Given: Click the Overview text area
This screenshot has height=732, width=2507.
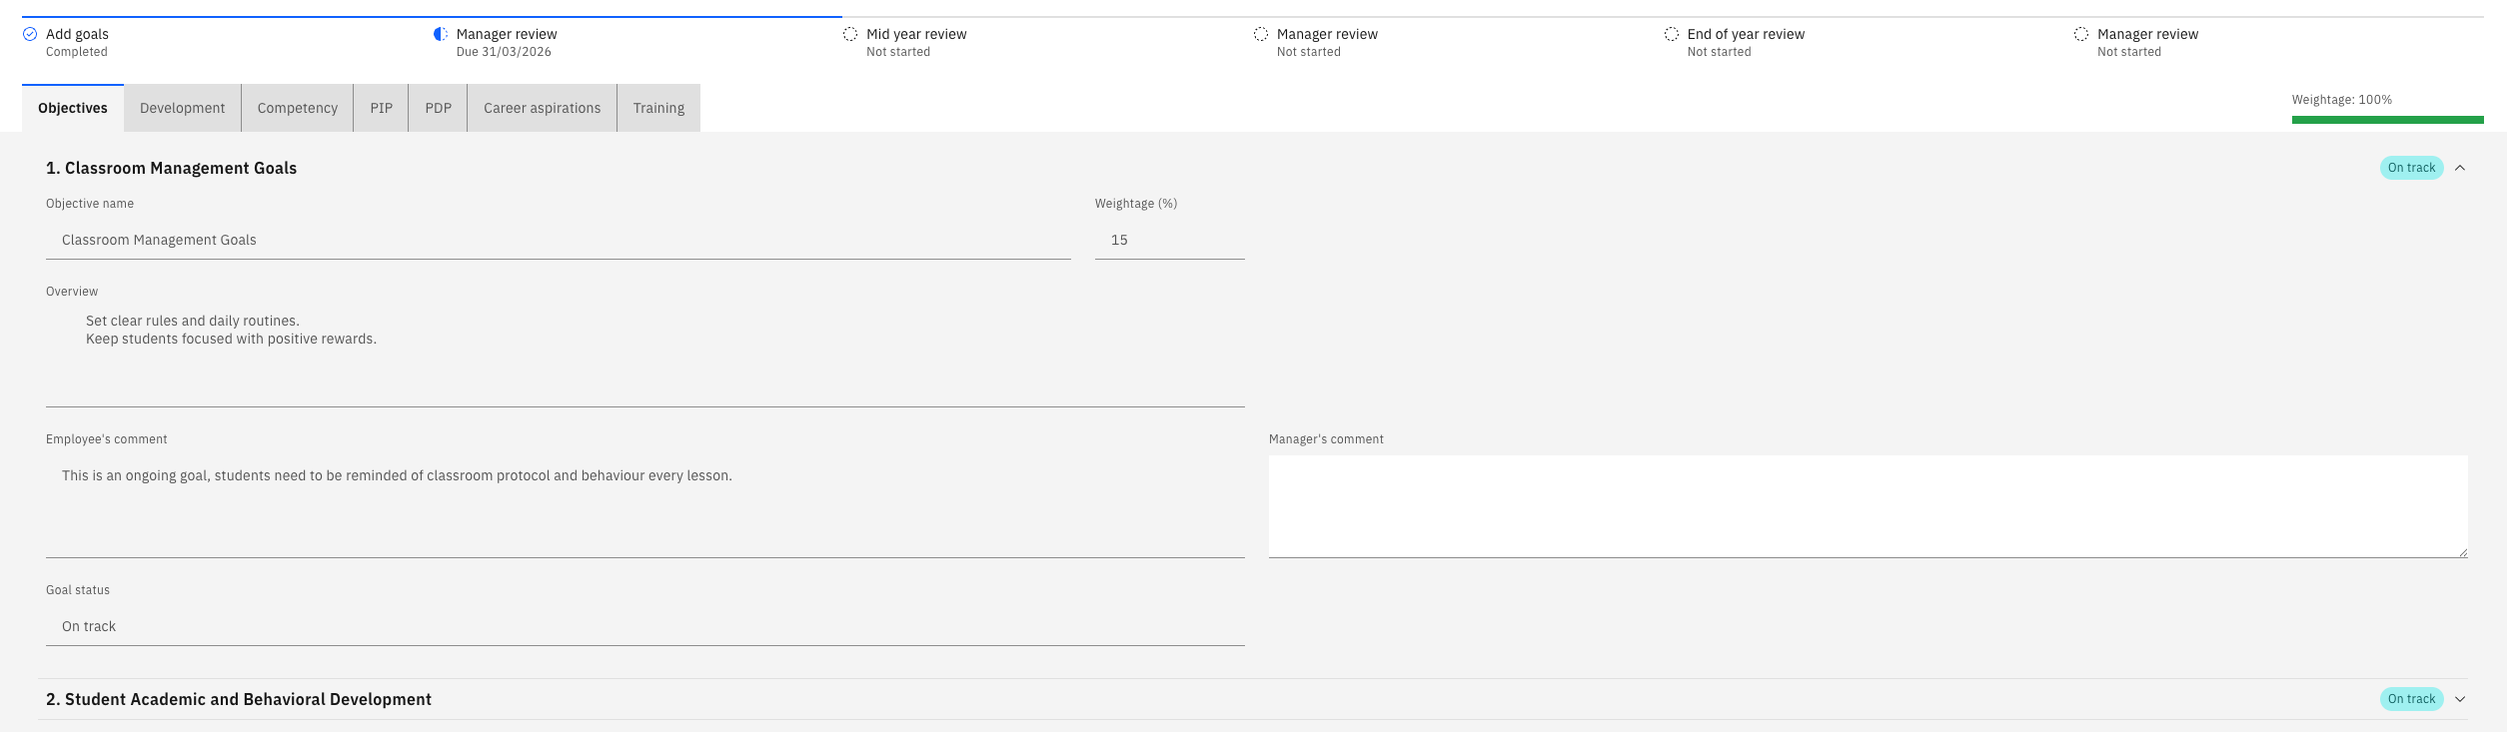Looking at the screenshot, I should pyautogui.click(x=645, y=356).
